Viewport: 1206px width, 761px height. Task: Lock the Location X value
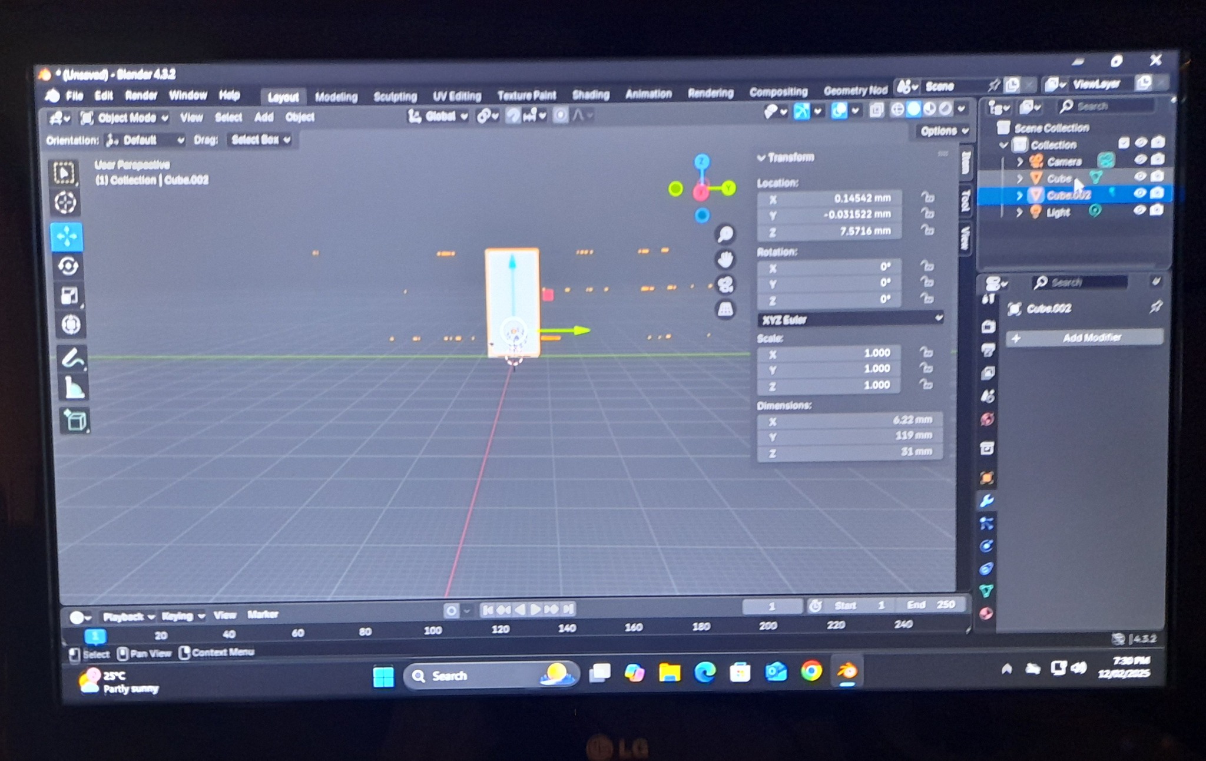point(927,197)
